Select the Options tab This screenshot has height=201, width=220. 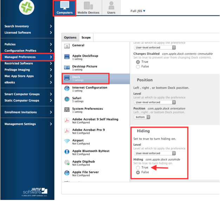tap(70, 37)
